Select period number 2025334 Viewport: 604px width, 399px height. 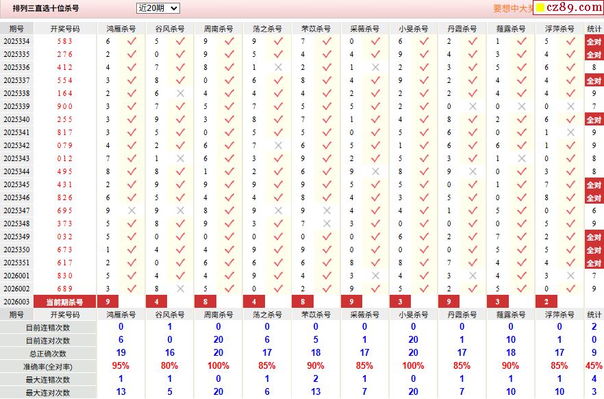[x=16, y=41]
